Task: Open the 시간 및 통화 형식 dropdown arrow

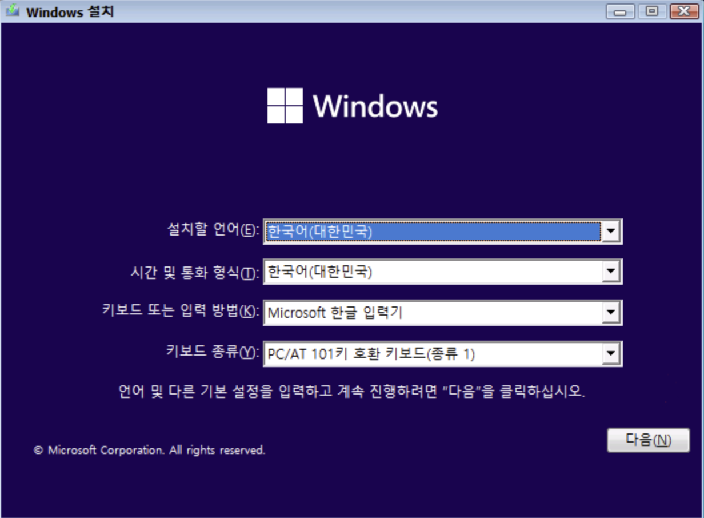Action: point(611,272)
